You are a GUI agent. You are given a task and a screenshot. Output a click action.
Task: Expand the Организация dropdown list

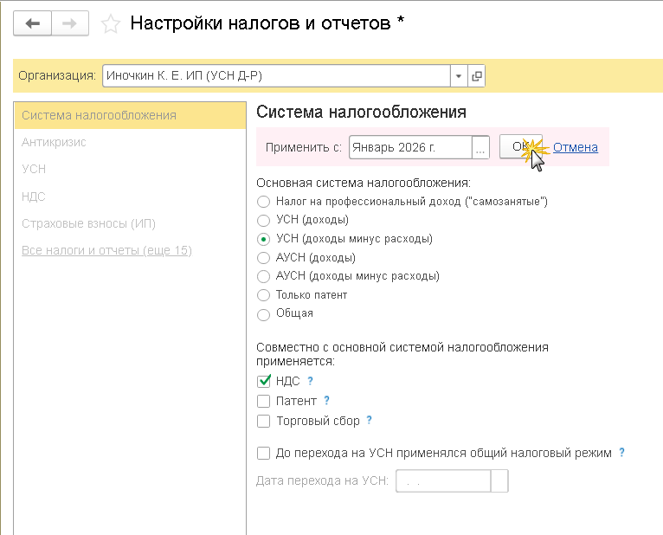(x=459, y=76)
